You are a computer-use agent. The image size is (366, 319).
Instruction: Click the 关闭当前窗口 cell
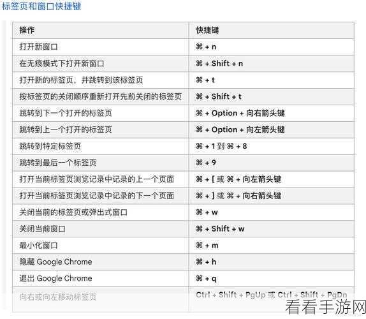tap(101, 229)
